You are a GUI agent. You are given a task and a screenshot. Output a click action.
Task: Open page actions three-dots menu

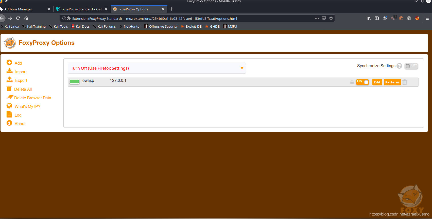(x=317, y=18)
